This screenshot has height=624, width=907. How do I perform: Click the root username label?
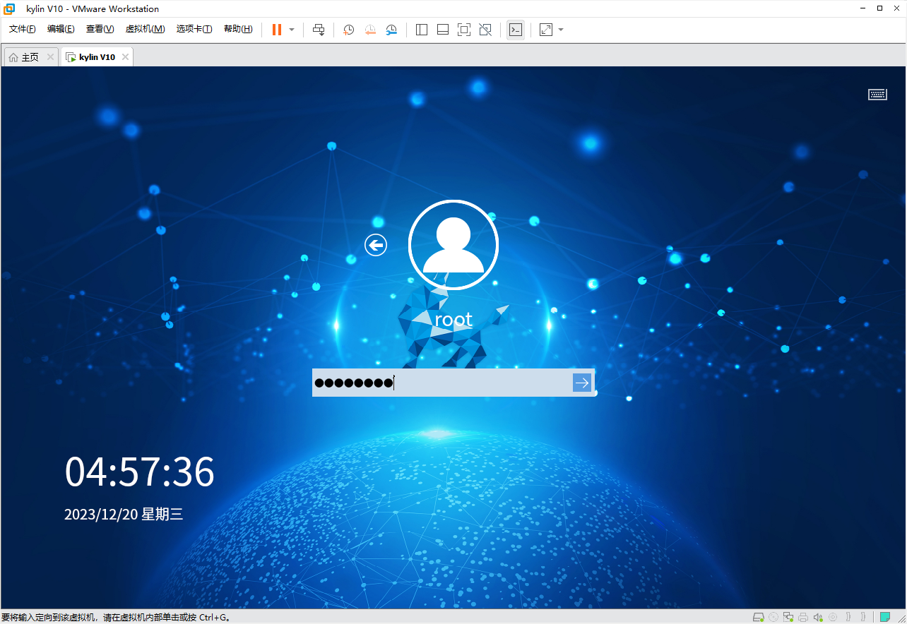pos(453,320)
